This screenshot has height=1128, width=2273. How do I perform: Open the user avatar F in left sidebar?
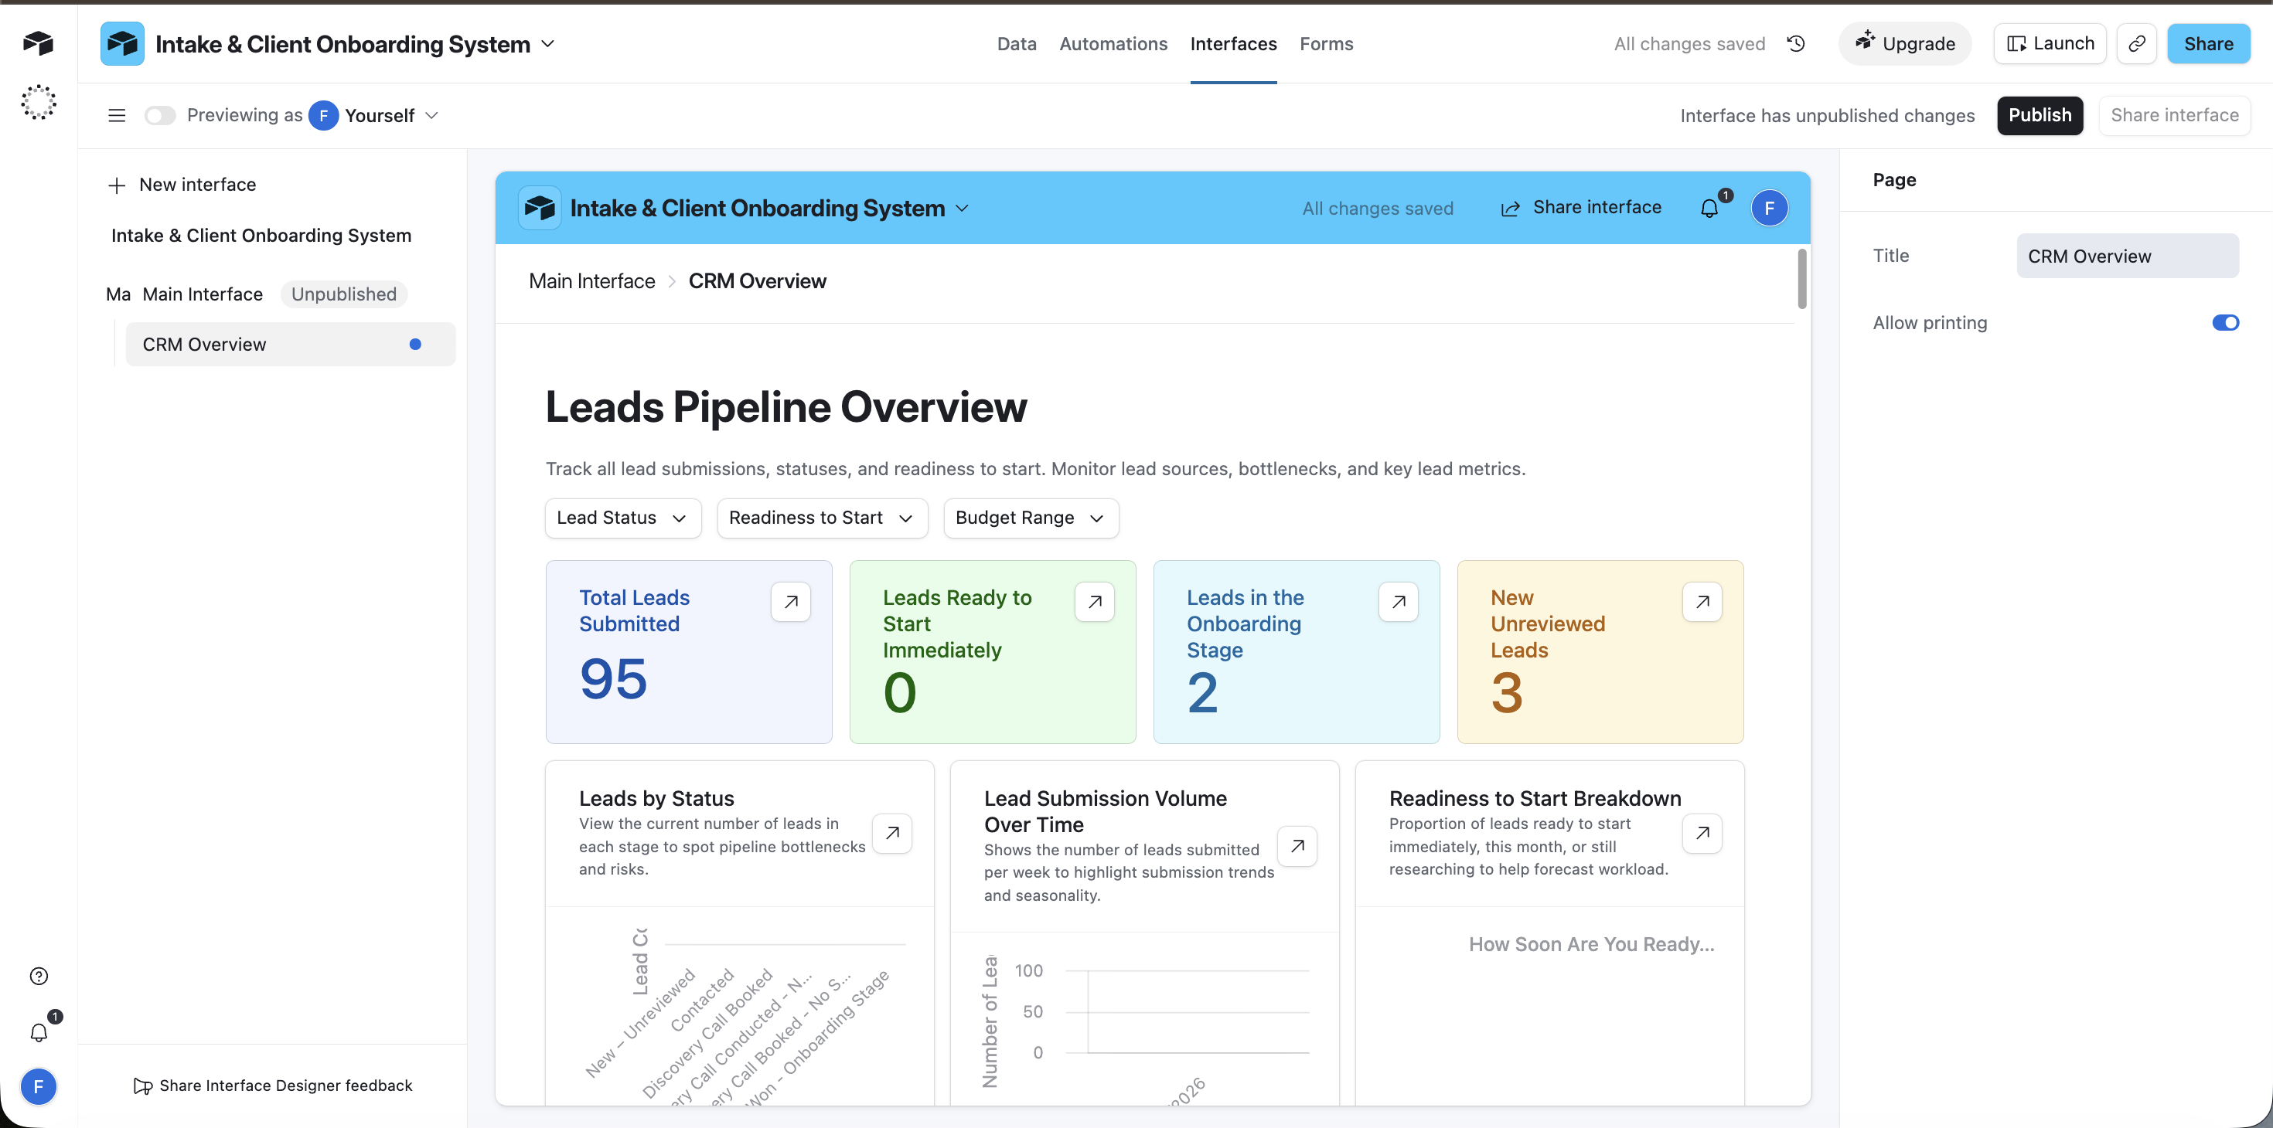click(39, 1086)
